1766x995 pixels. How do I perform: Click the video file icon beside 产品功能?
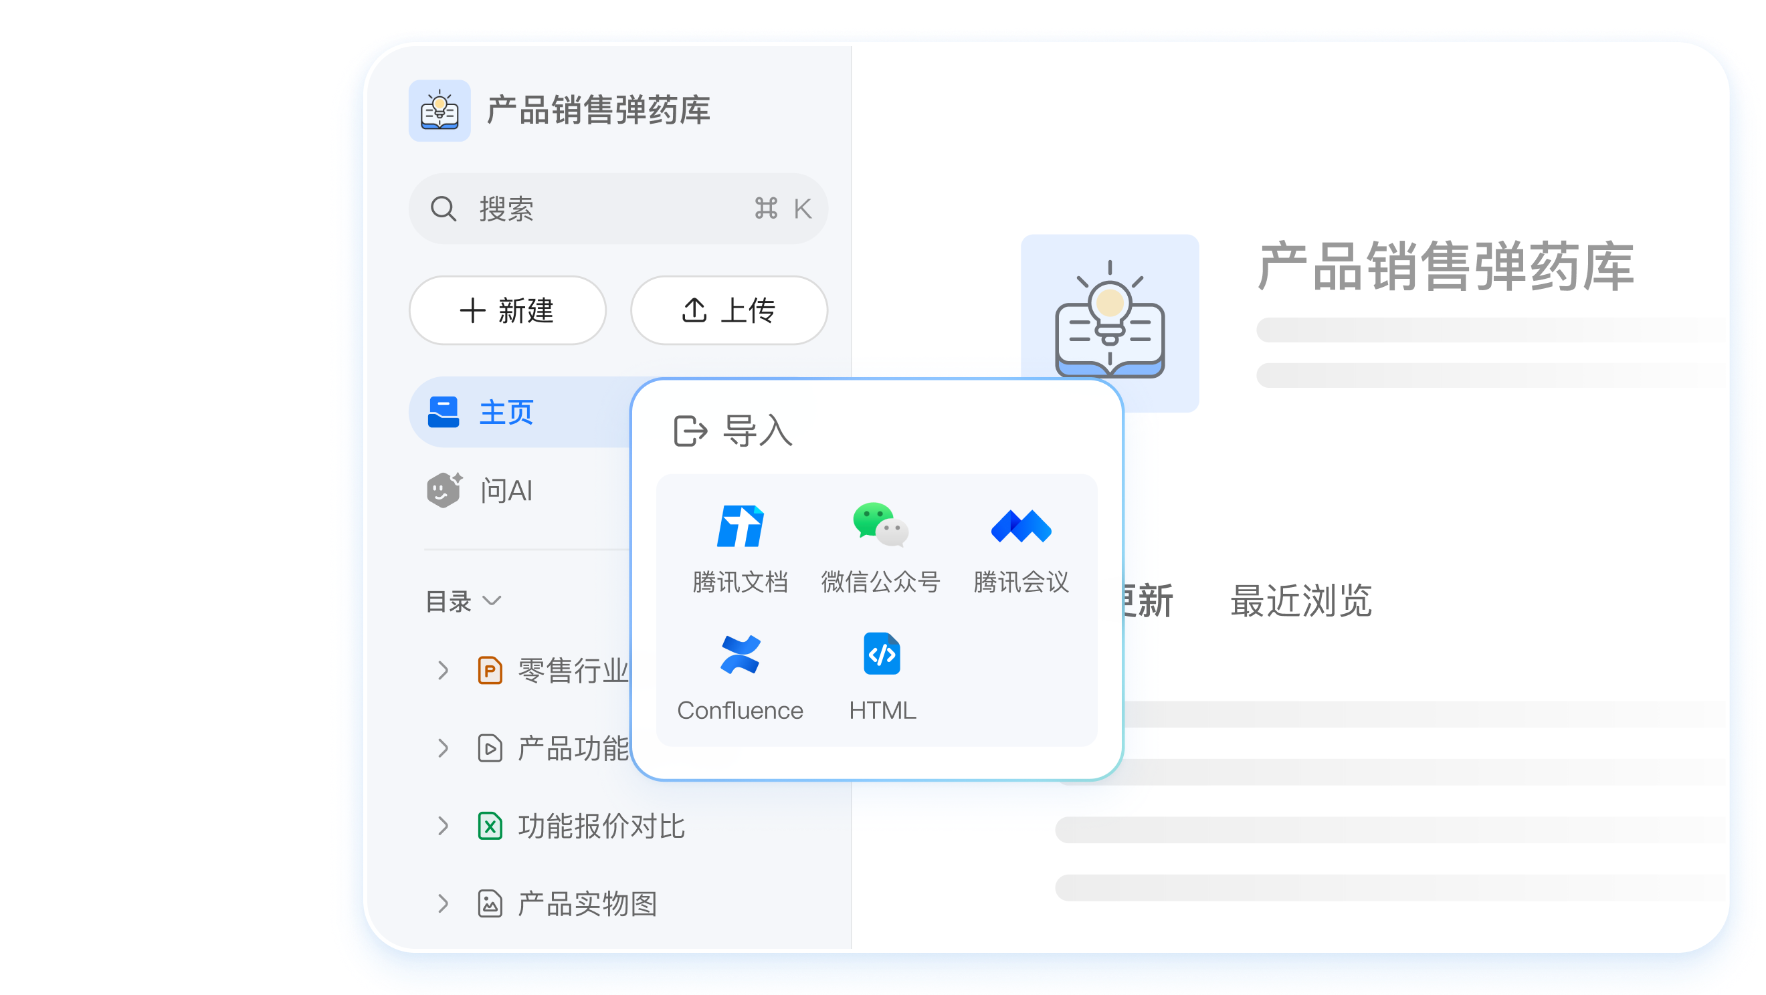(x=490, y=748)
